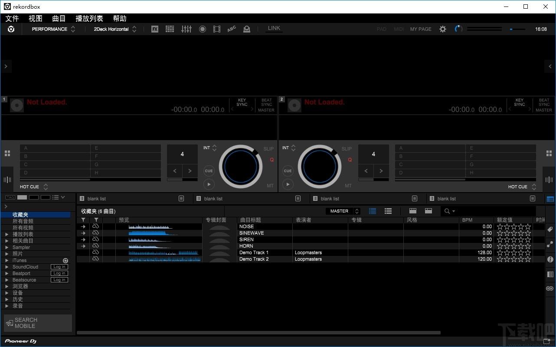Open MY PAGE
Screen dimensions: 556x347
click(x=421, y=29)
